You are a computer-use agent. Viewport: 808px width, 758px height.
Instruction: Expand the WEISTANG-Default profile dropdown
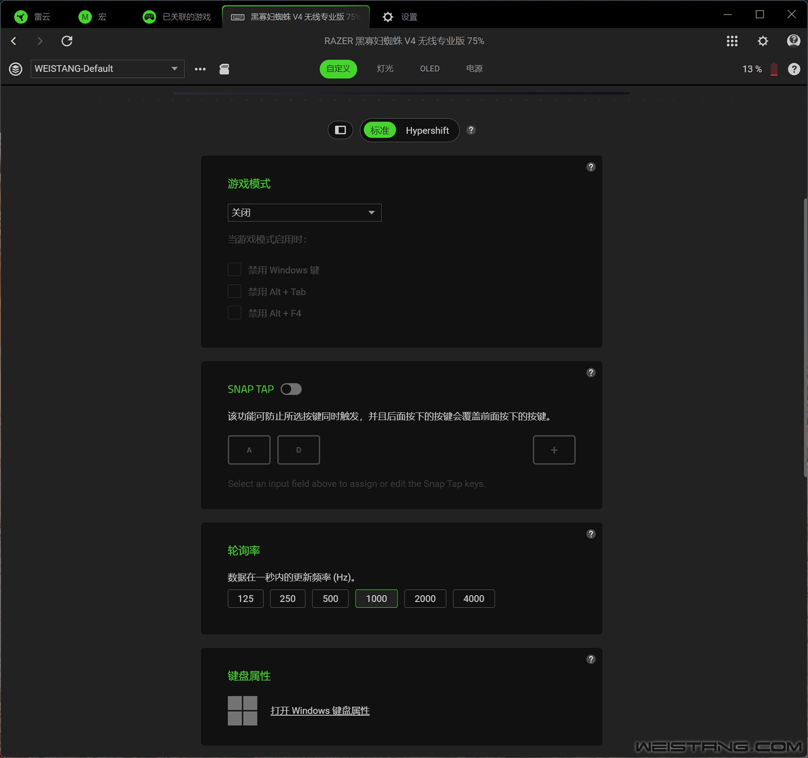pos(107,69)
